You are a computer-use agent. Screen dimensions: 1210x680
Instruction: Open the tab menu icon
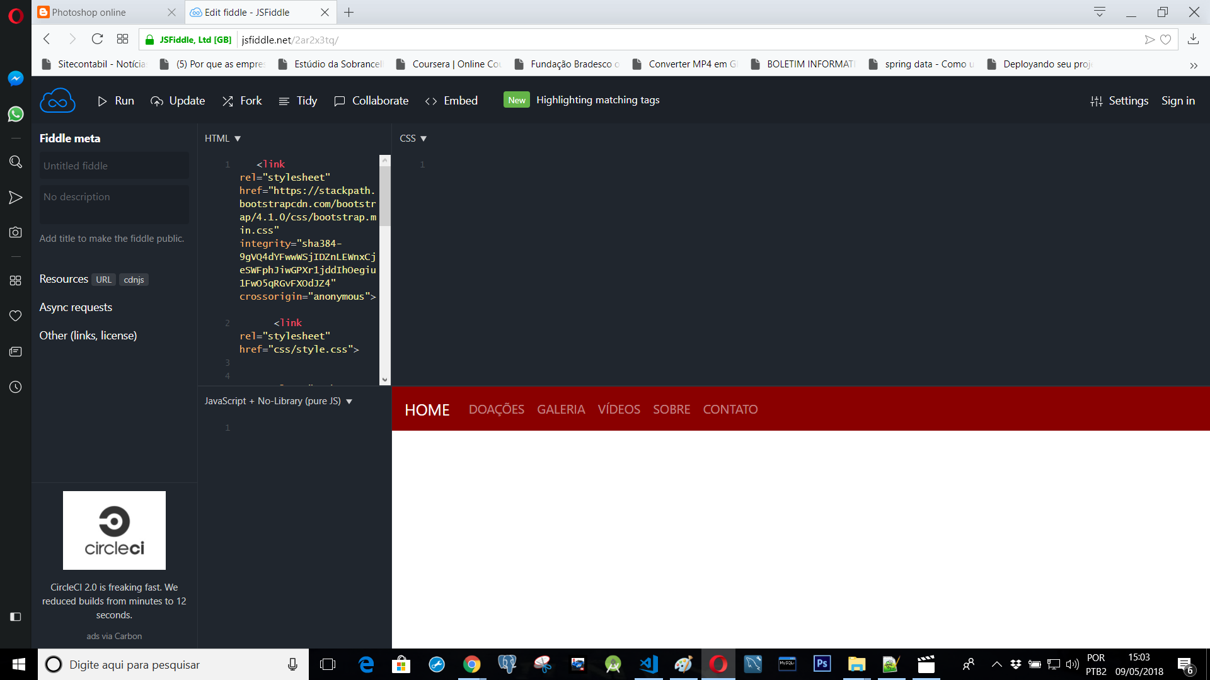(x=1100, y=12)
